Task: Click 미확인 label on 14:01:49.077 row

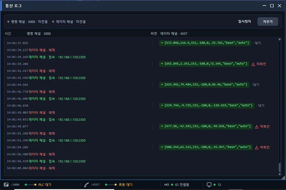Action: click(265, 127)
